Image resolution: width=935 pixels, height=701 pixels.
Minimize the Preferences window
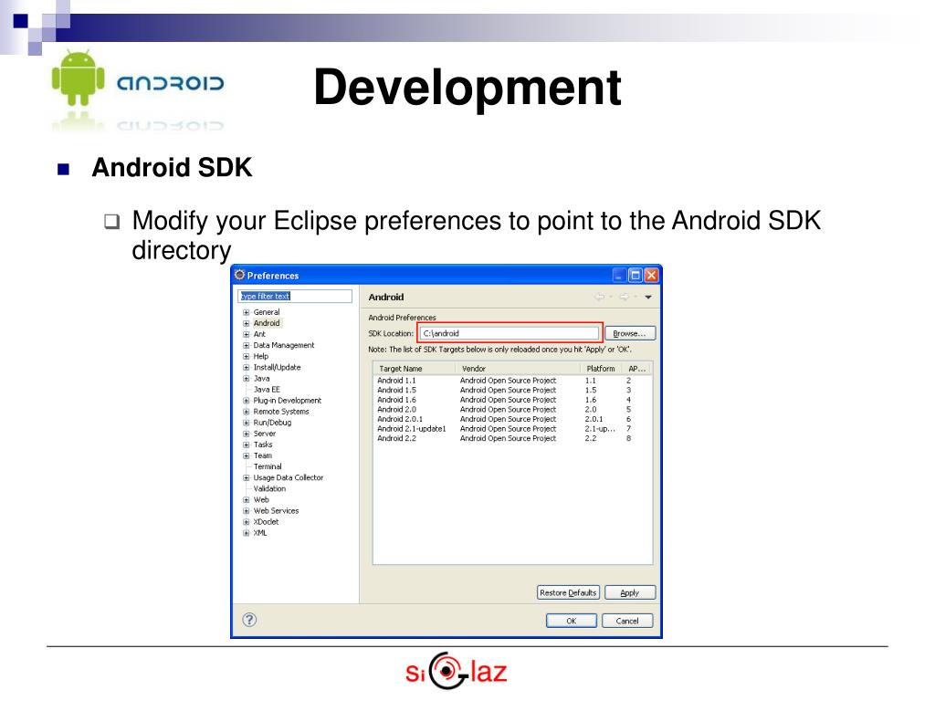click(620, 275)
